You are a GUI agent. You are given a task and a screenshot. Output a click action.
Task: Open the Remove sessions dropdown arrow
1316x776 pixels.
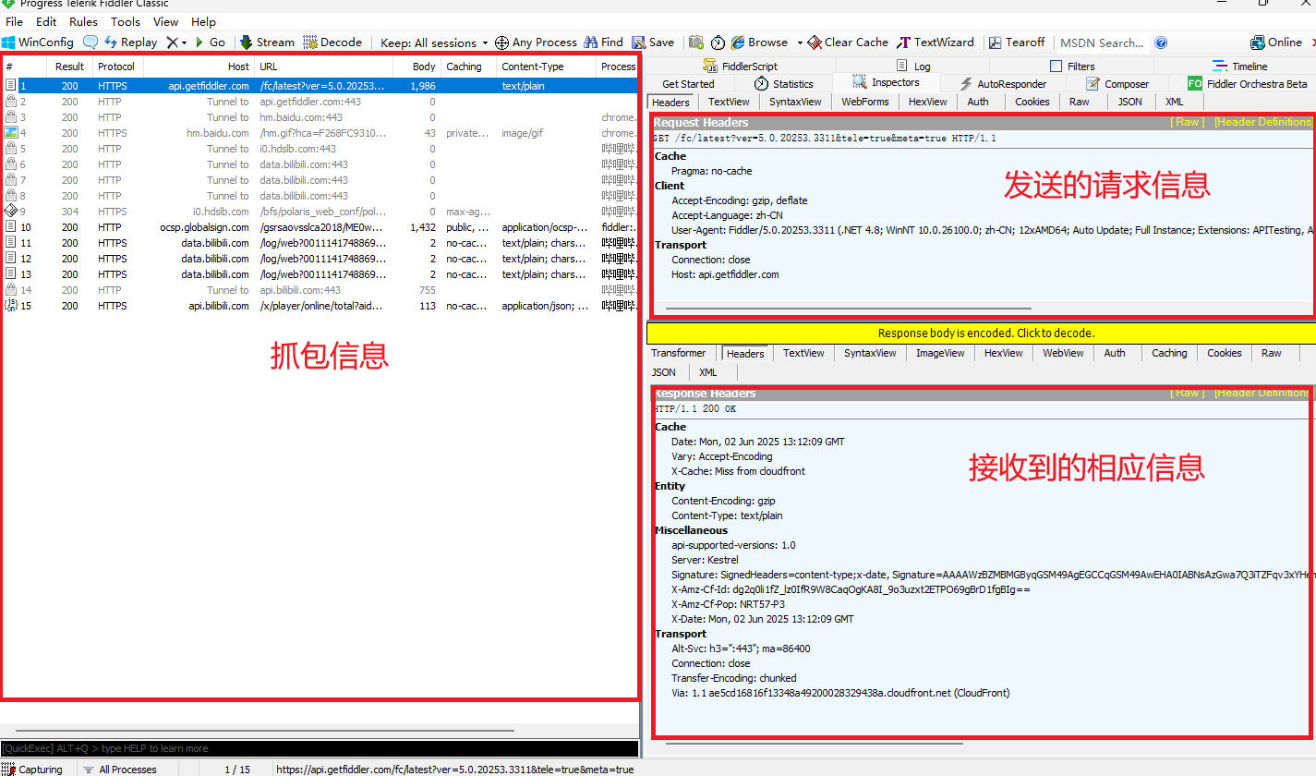pyautogui.click(x=184, y=42)
